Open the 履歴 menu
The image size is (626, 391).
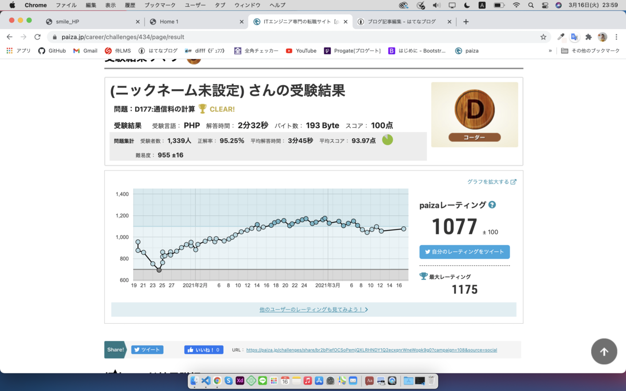130,5
